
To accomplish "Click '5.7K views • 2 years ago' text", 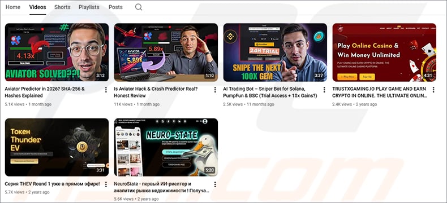I will [x=27, y=192].
